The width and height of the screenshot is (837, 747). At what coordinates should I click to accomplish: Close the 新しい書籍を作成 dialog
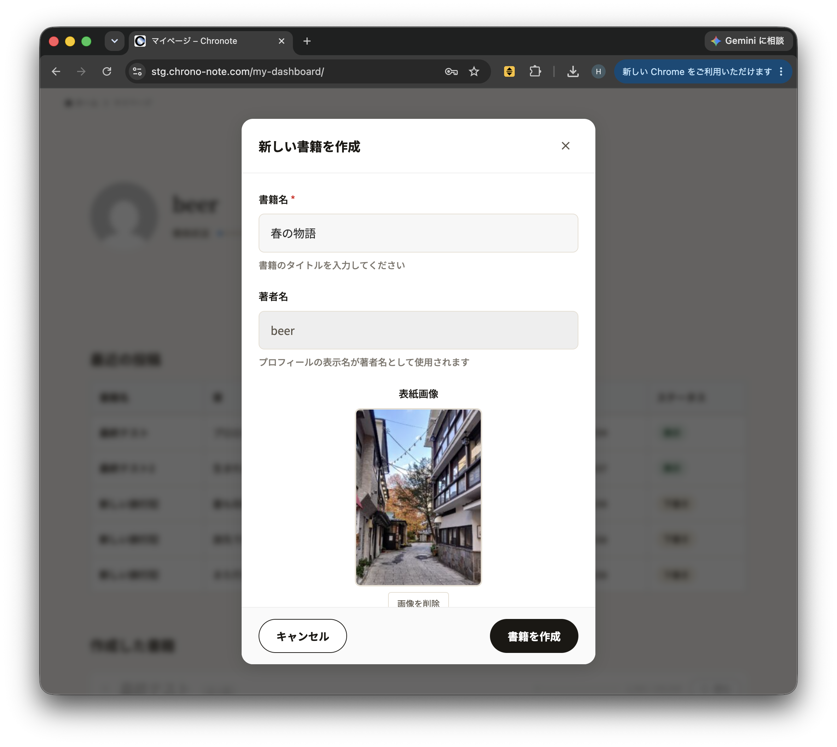565,146
